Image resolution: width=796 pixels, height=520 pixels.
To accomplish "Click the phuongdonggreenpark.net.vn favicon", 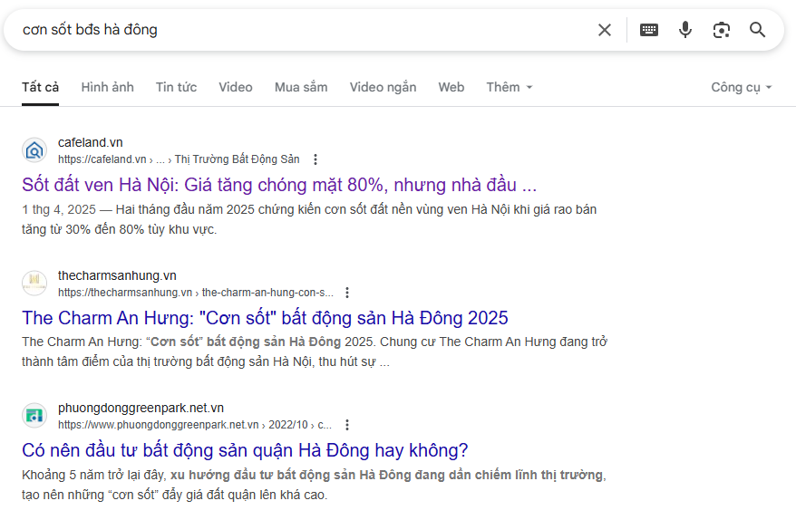I will (x=34, y=416).
